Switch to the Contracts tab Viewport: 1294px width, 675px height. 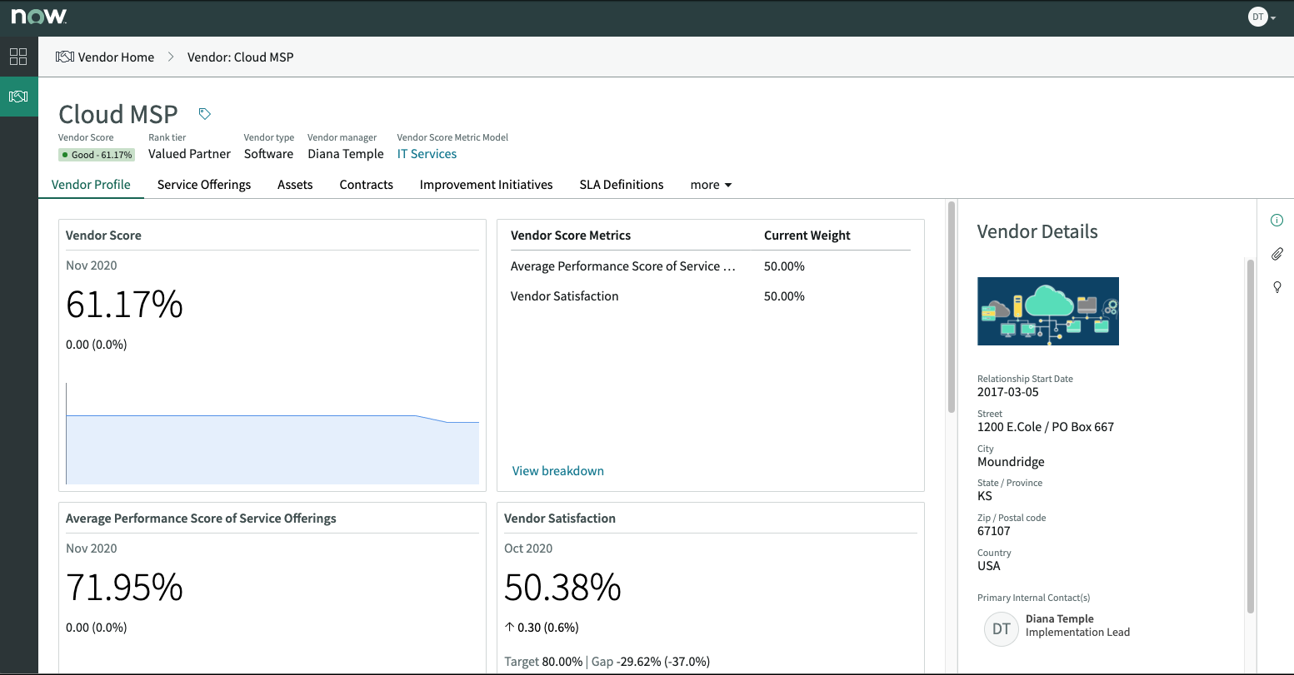tap(366, 184)
